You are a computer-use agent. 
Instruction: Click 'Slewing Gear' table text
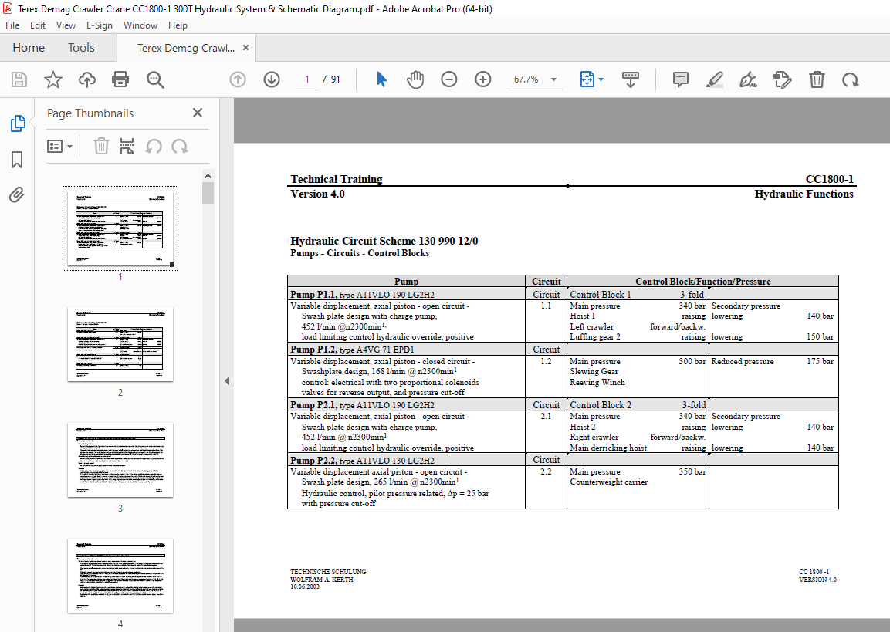[x=594, y=372]
